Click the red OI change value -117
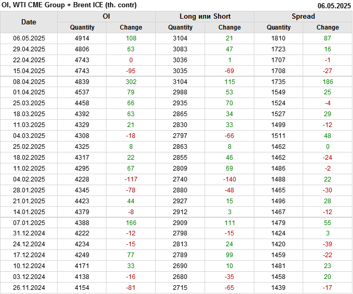The image size is (353, 294). click(x=131, y=179)
